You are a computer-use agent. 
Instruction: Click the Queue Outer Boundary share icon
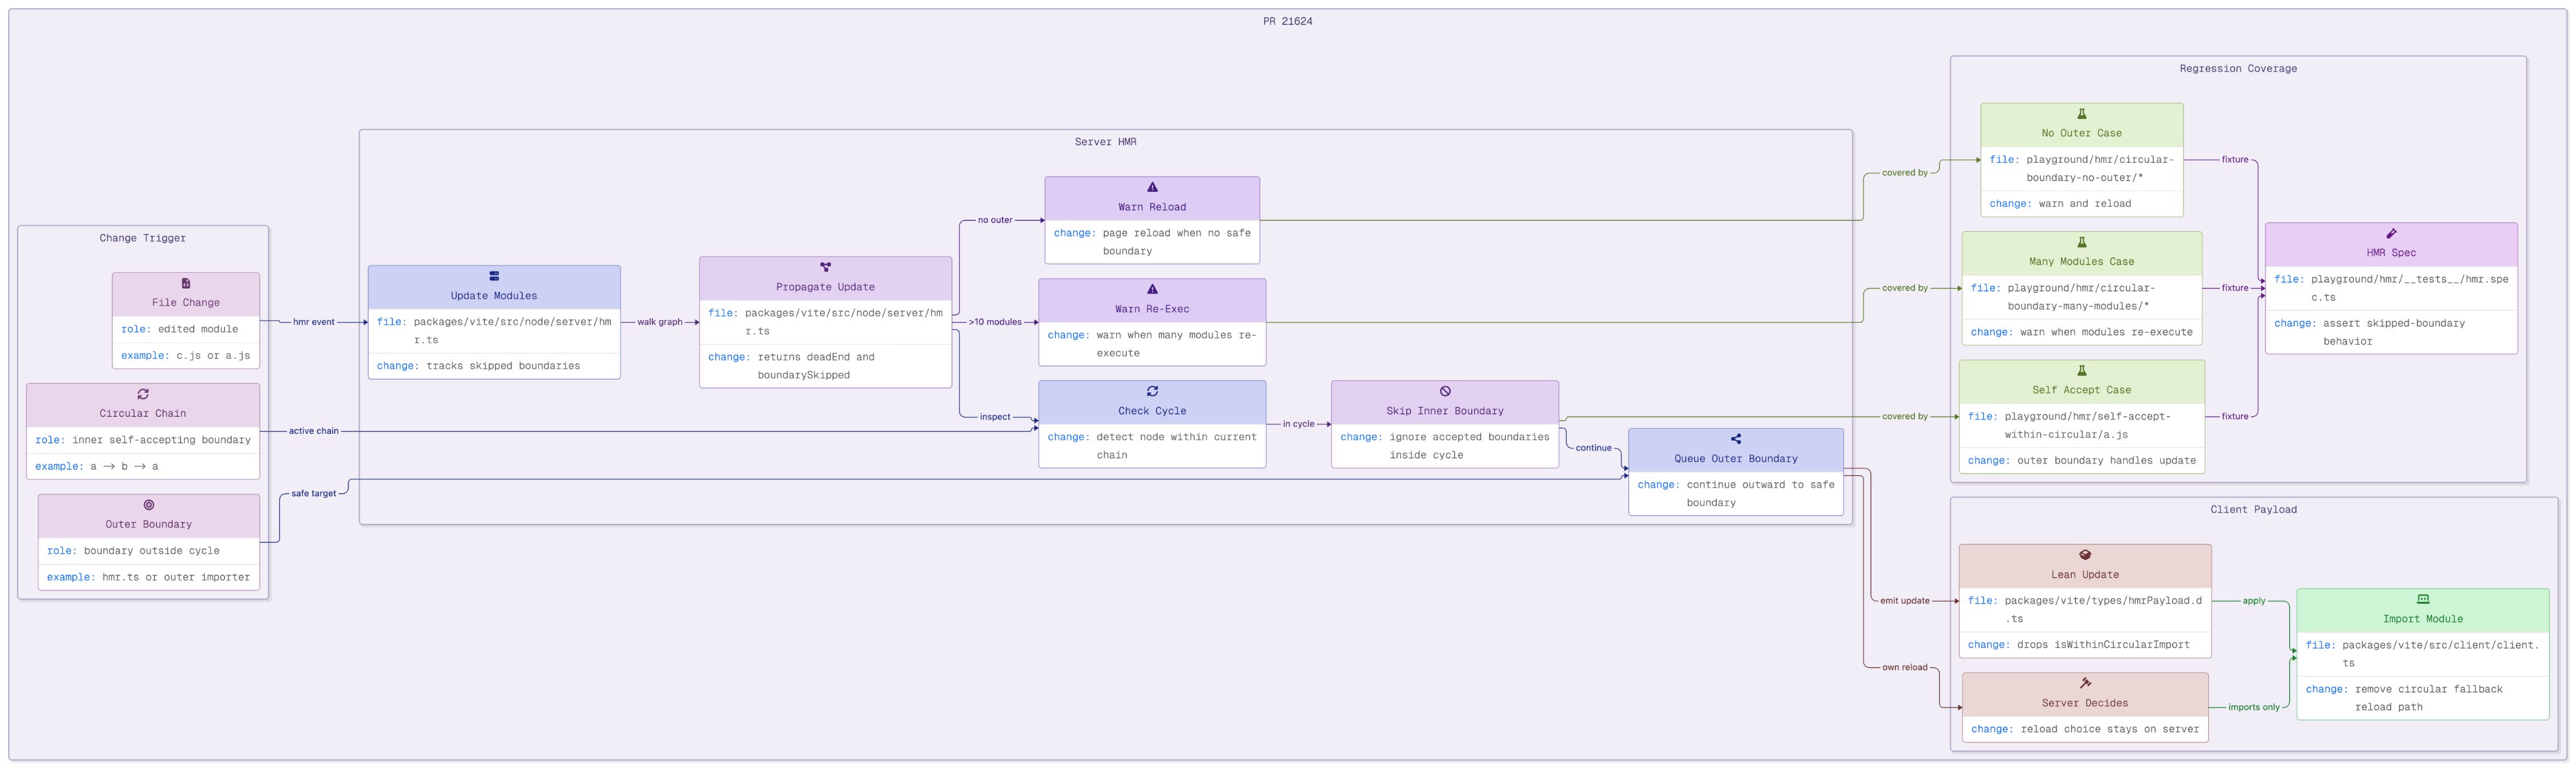1736,439
